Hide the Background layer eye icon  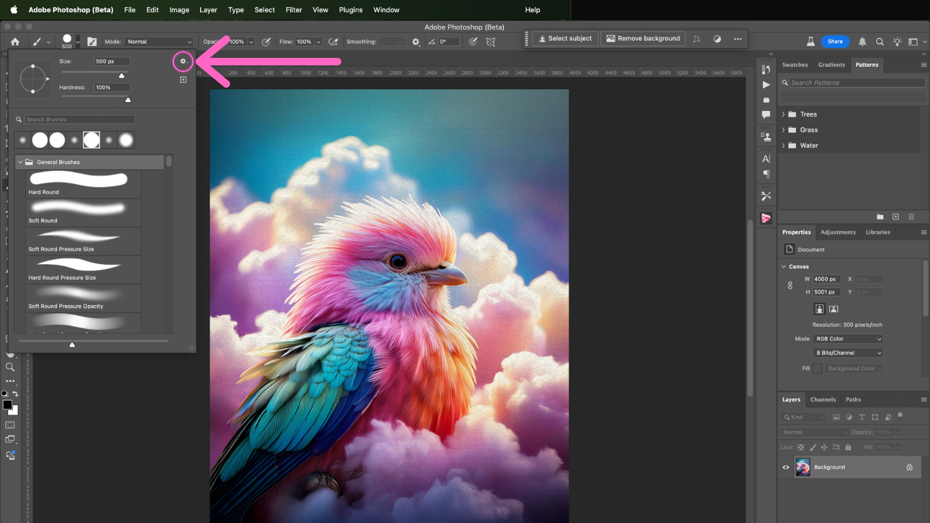click(x=786, y=467)
